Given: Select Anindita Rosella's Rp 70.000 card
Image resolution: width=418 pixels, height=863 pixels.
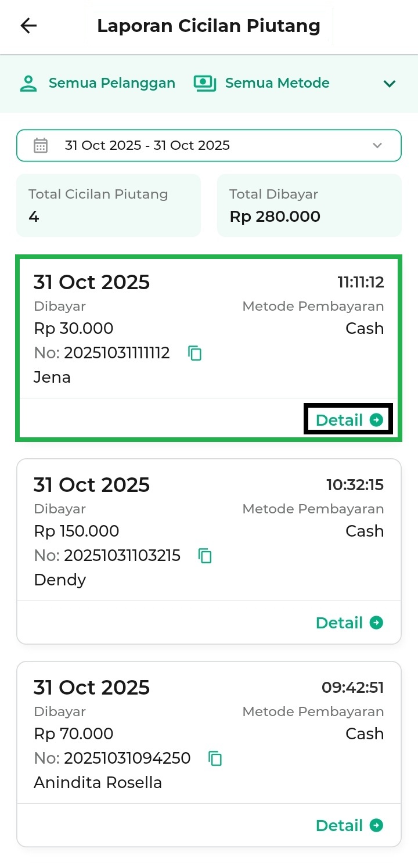Looking at the screenshot, I should [x=209, y=734].
